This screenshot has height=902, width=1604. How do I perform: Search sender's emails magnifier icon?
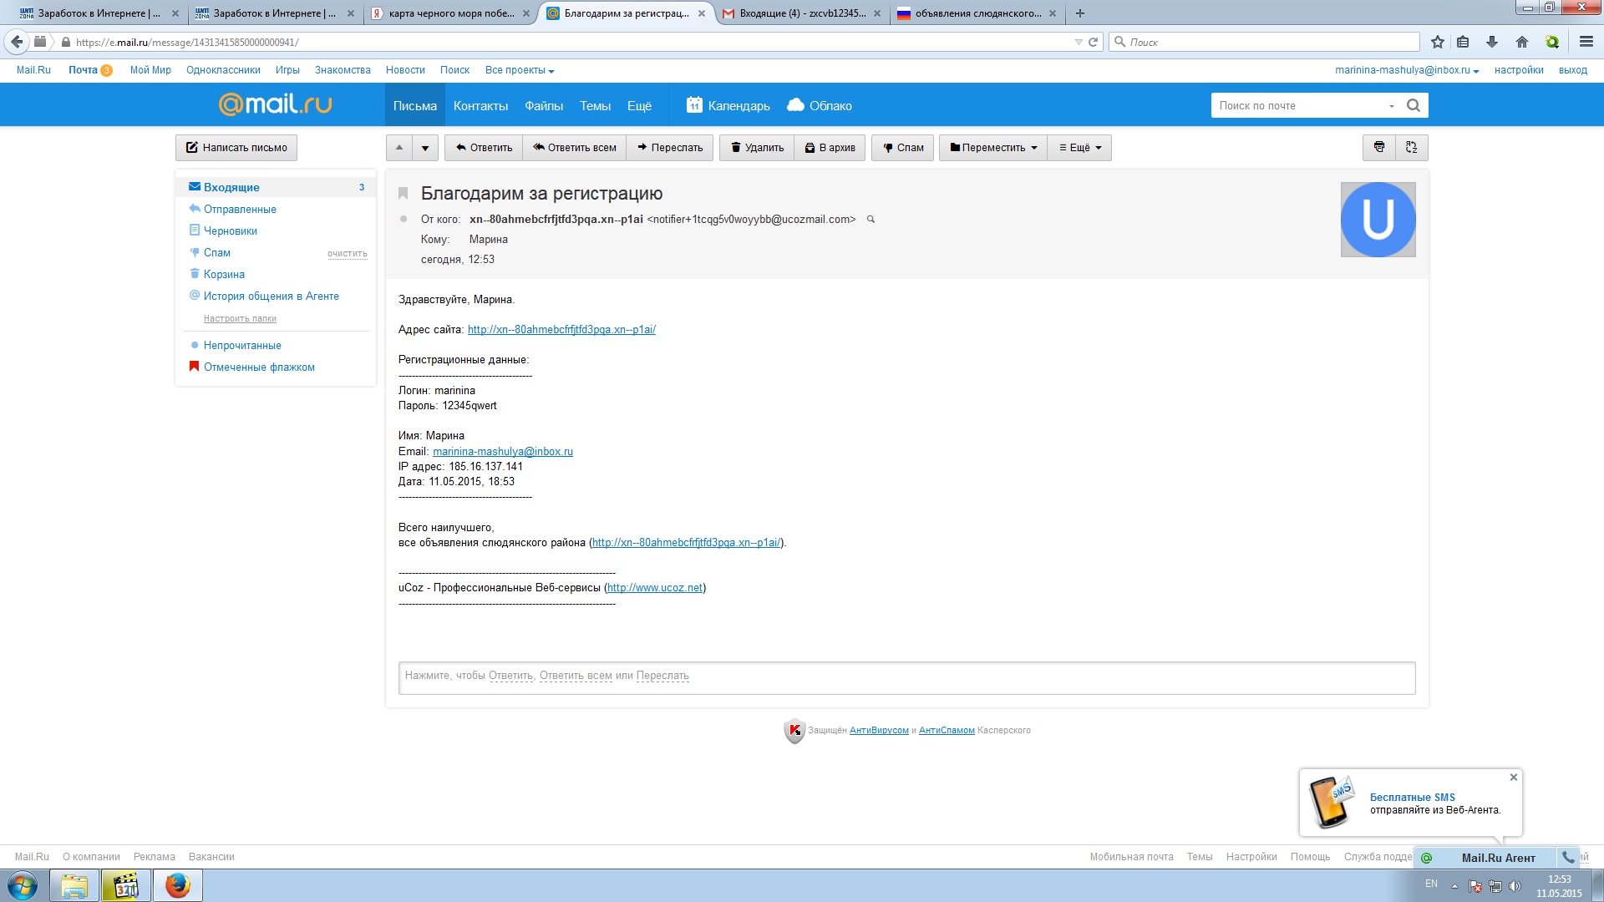point(871,220)
